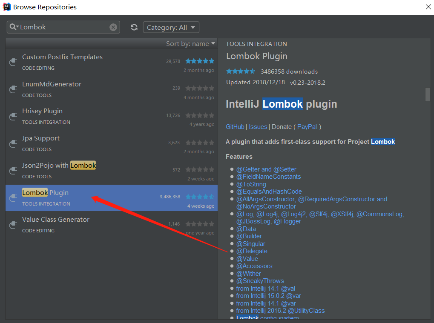Open the @Delegate link

pos(252,251)
